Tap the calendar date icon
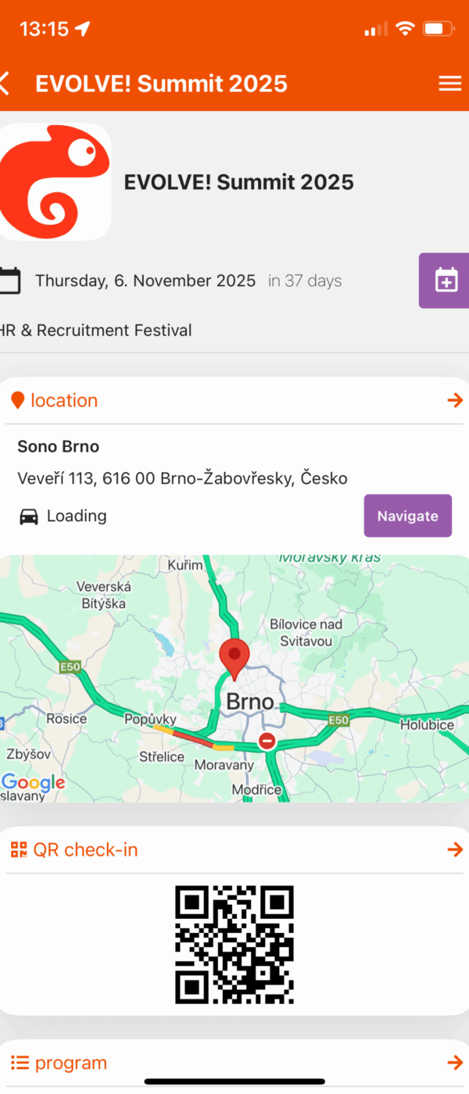The image size is (469, 1094). point(9,281)
